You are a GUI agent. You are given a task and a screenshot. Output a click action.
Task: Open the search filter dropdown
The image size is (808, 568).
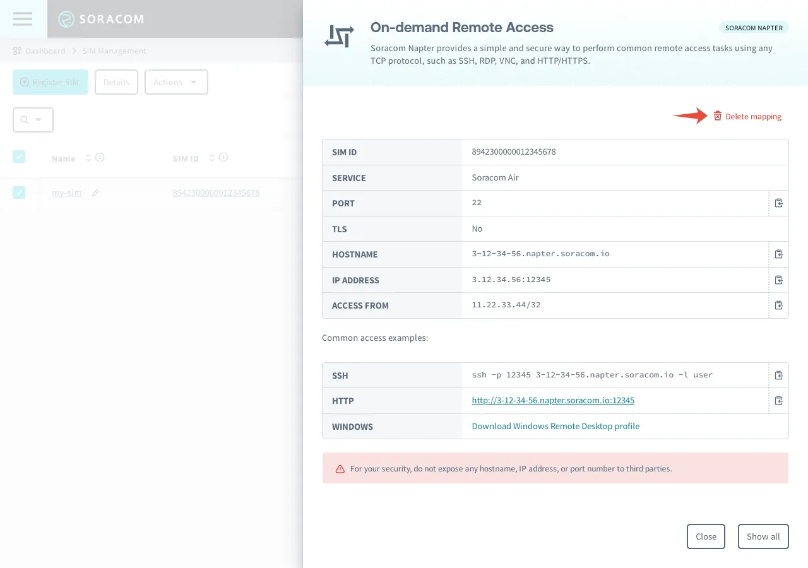[x=33, y=120]
